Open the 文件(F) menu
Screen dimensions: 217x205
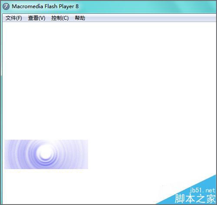click(14, 18)
